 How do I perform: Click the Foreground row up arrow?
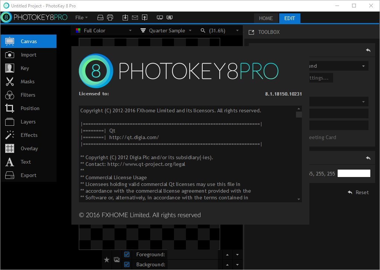tap(227, 255)
